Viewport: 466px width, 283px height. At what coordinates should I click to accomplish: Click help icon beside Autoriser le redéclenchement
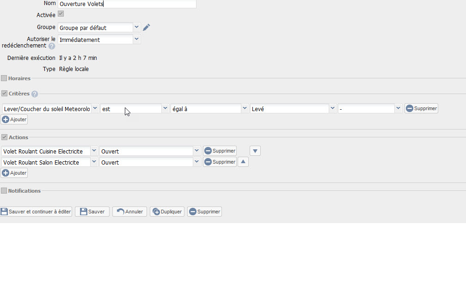tap(52, 46)
